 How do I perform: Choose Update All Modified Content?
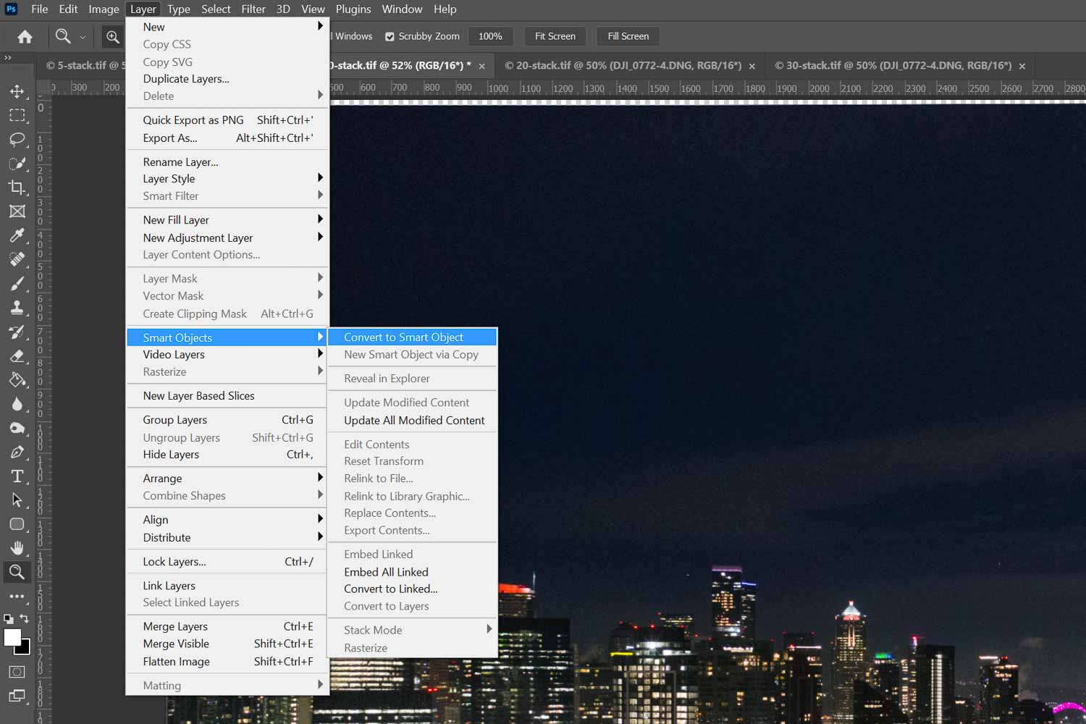pyautogui.click(x=412, y=420)
